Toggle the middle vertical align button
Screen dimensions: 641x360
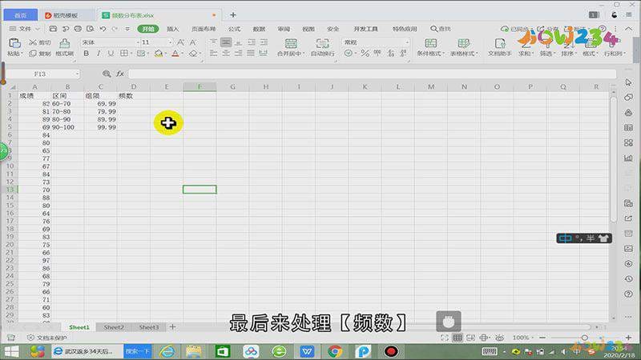226,42
